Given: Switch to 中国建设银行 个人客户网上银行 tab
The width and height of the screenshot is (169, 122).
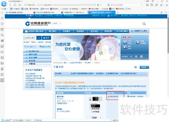Looking at the screenshot, I should tap(74, 12).
